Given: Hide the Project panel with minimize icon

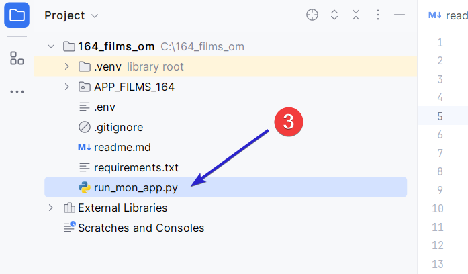Looking at the screenshot, I should click(400, 15).
